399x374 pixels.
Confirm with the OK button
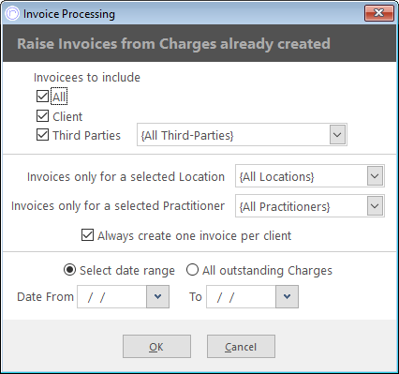[156, 347]
